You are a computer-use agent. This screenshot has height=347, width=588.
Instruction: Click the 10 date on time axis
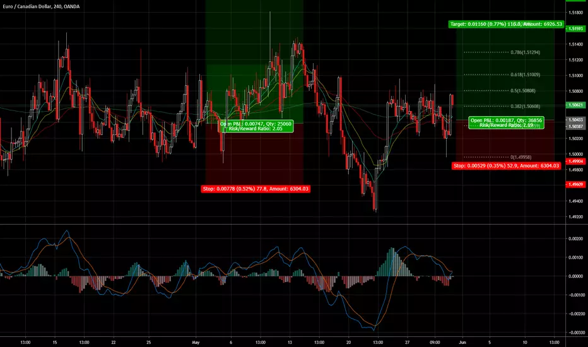[x=525, y=342]
